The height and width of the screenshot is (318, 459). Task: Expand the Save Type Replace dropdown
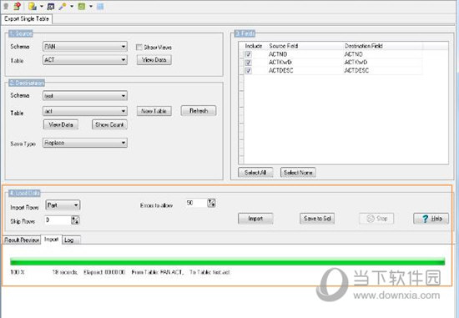click(x=85, y=143)
